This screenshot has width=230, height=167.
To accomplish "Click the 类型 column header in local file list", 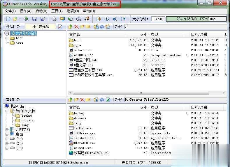I will point(166,108).
